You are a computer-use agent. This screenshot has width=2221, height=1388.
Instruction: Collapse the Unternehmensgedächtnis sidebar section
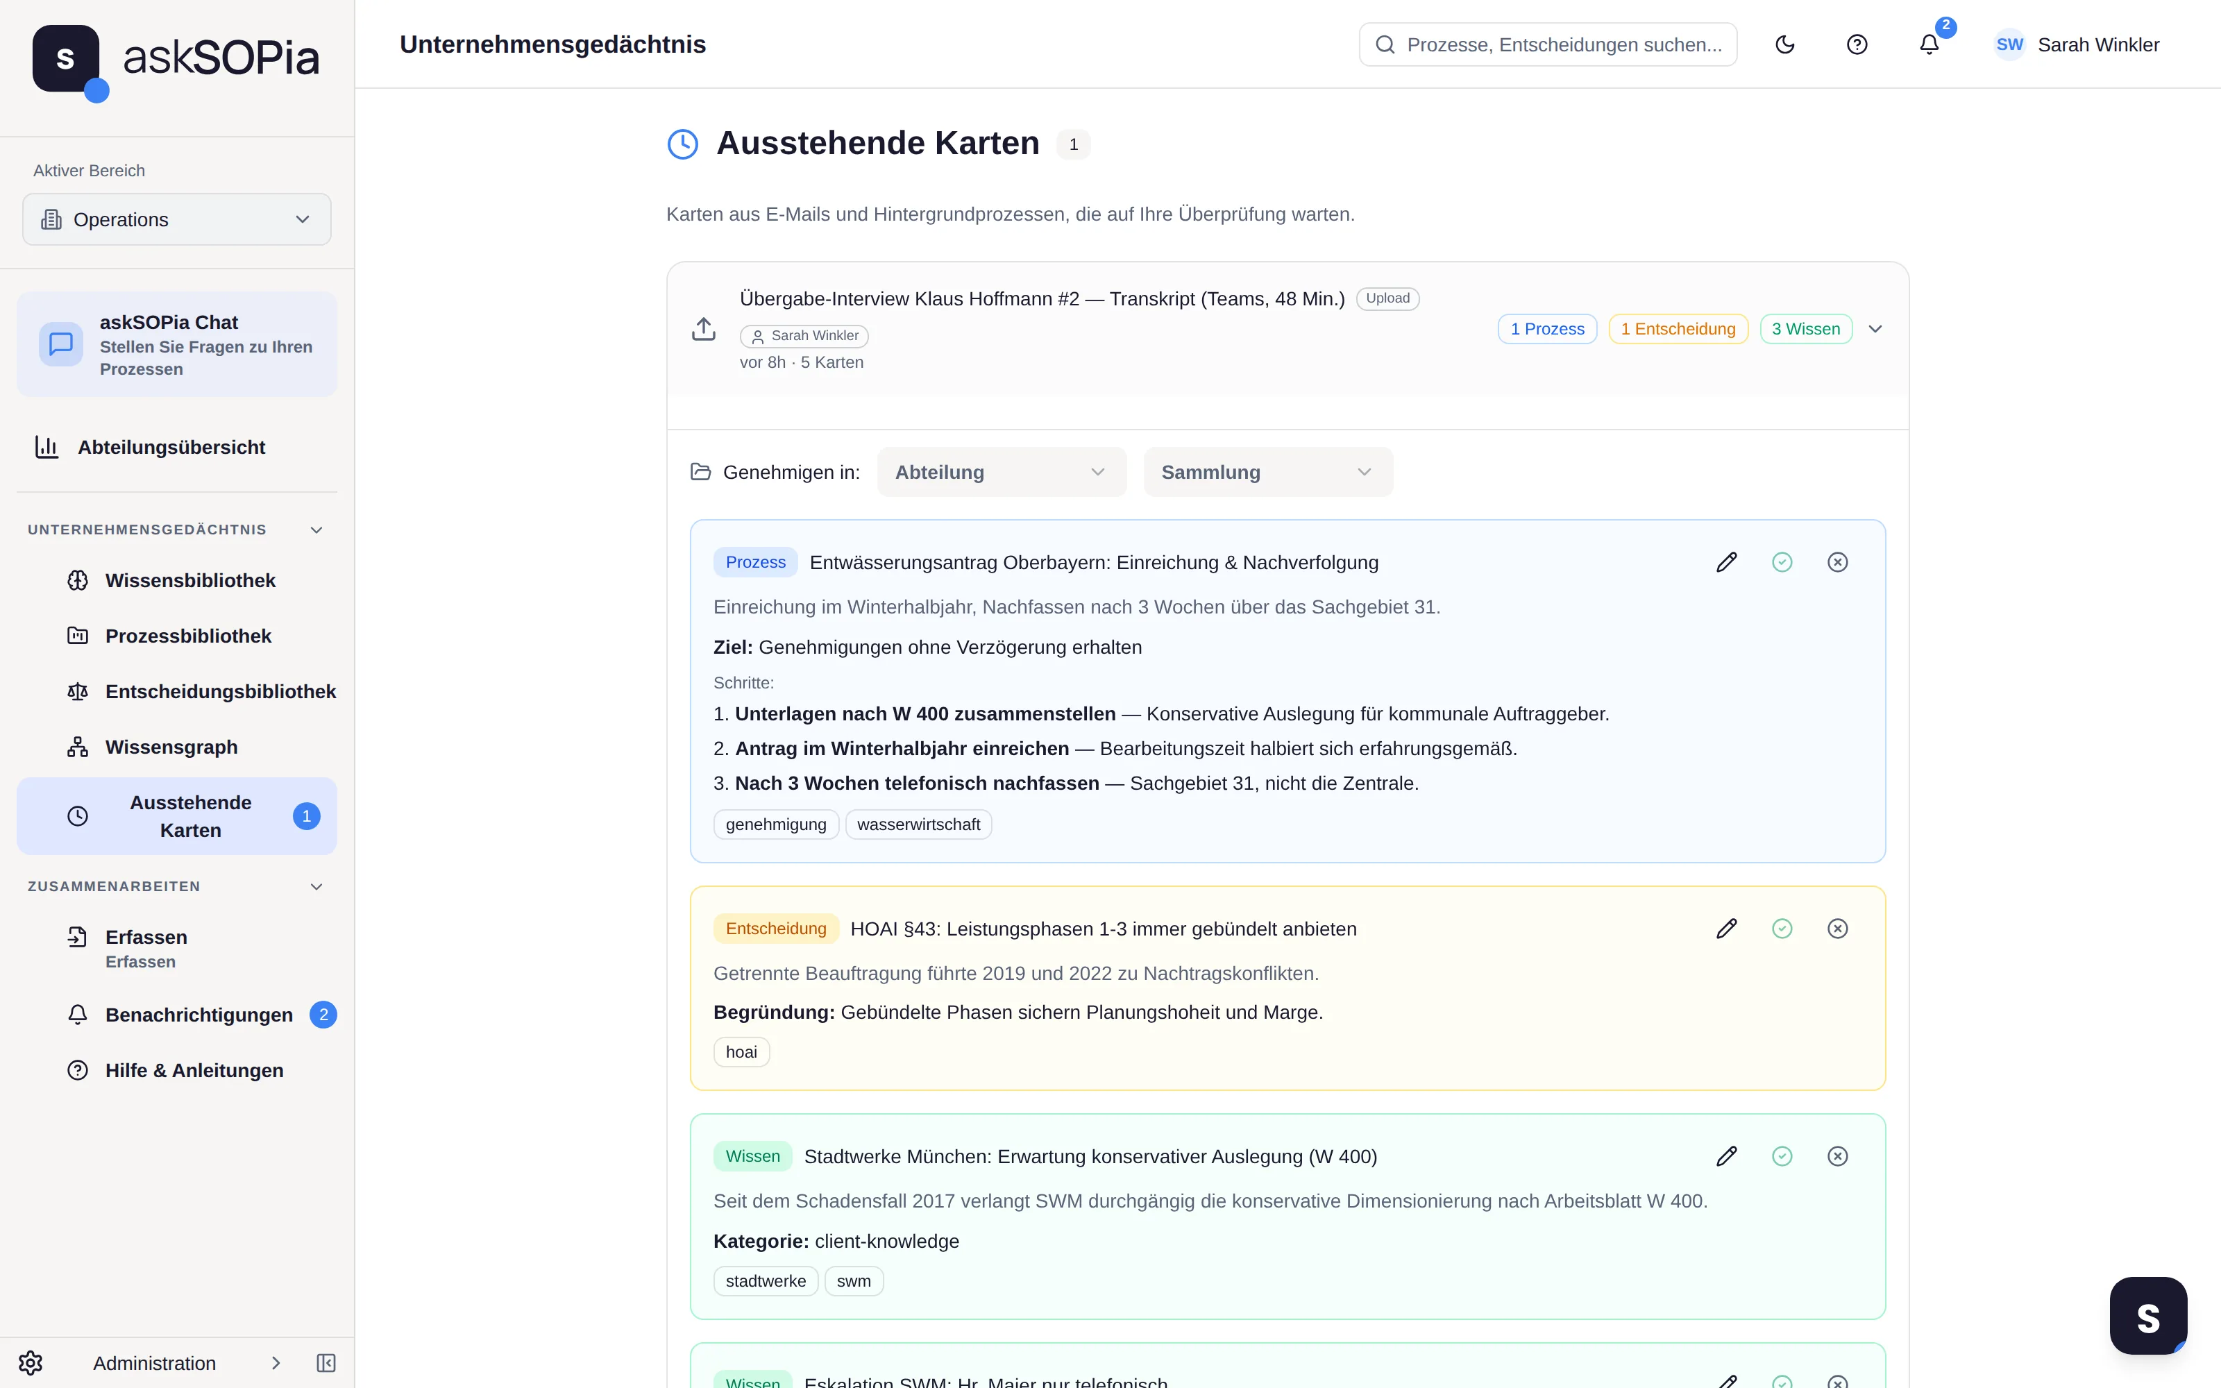pyautogui.click(x=316, y=530)
